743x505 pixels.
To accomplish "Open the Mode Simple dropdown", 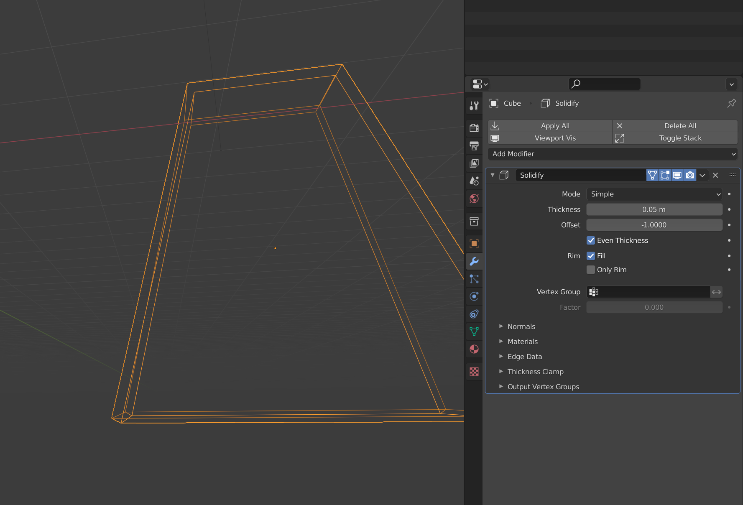I will 654,194.
